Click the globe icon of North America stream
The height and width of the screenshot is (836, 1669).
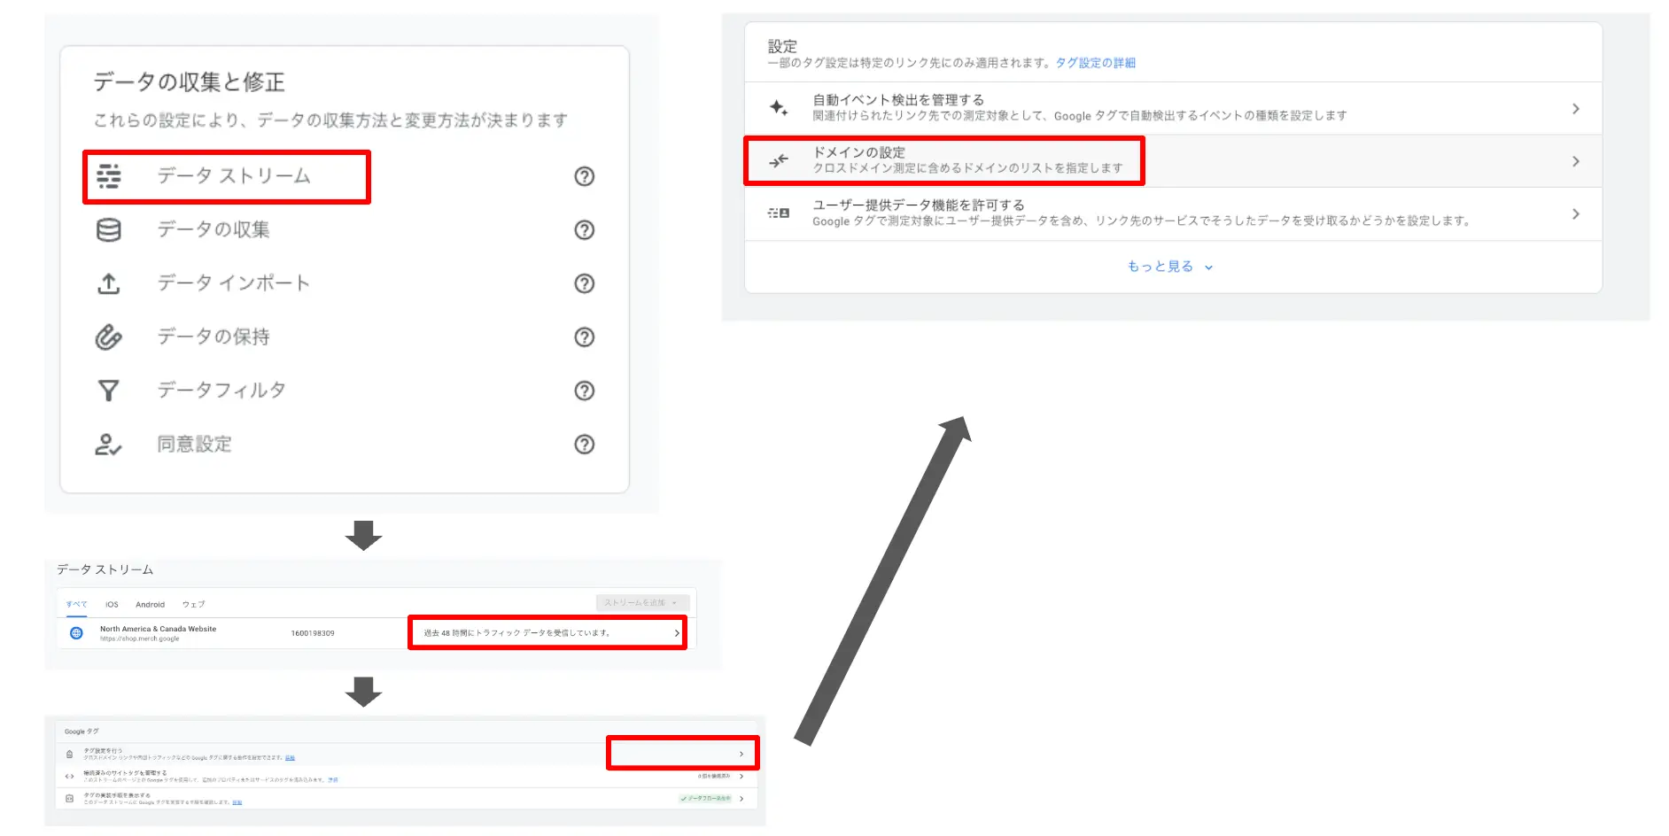[76, 633]
